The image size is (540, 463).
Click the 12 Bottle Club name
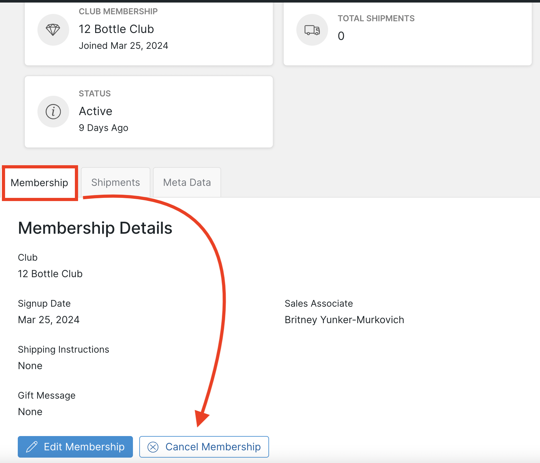[50, 274]
